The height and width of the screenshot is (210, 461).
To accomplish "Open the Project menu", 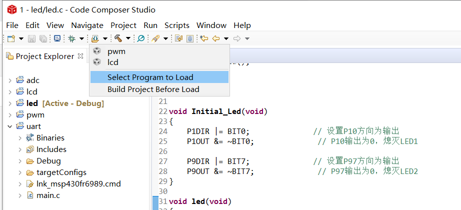I will 123,25.
